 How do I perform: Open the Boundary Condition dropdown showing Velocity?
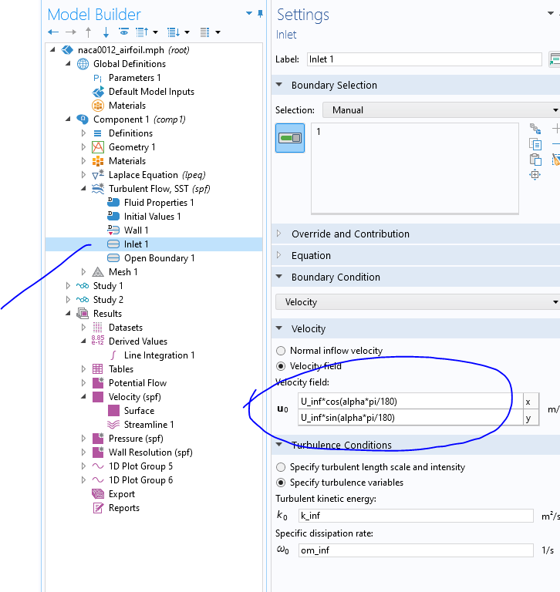417,302
